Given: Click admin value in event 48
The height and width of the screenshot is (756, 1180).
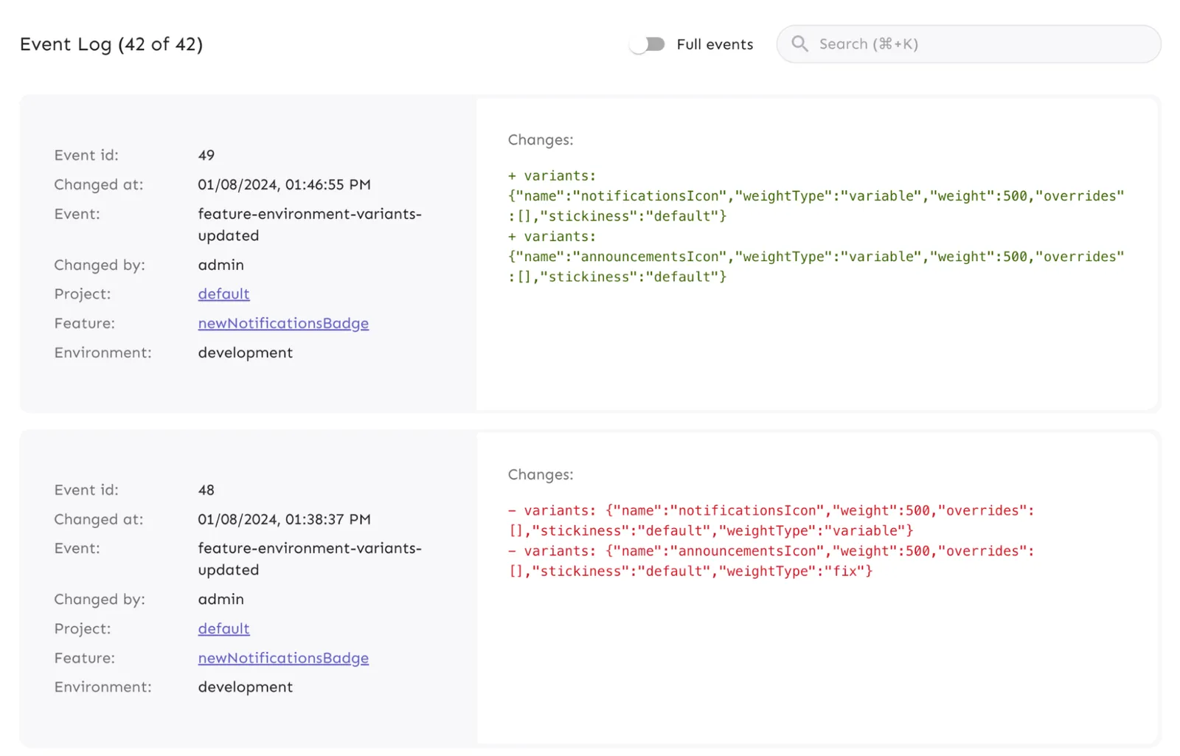Looking at the screenshot, I should pos(221,599).
